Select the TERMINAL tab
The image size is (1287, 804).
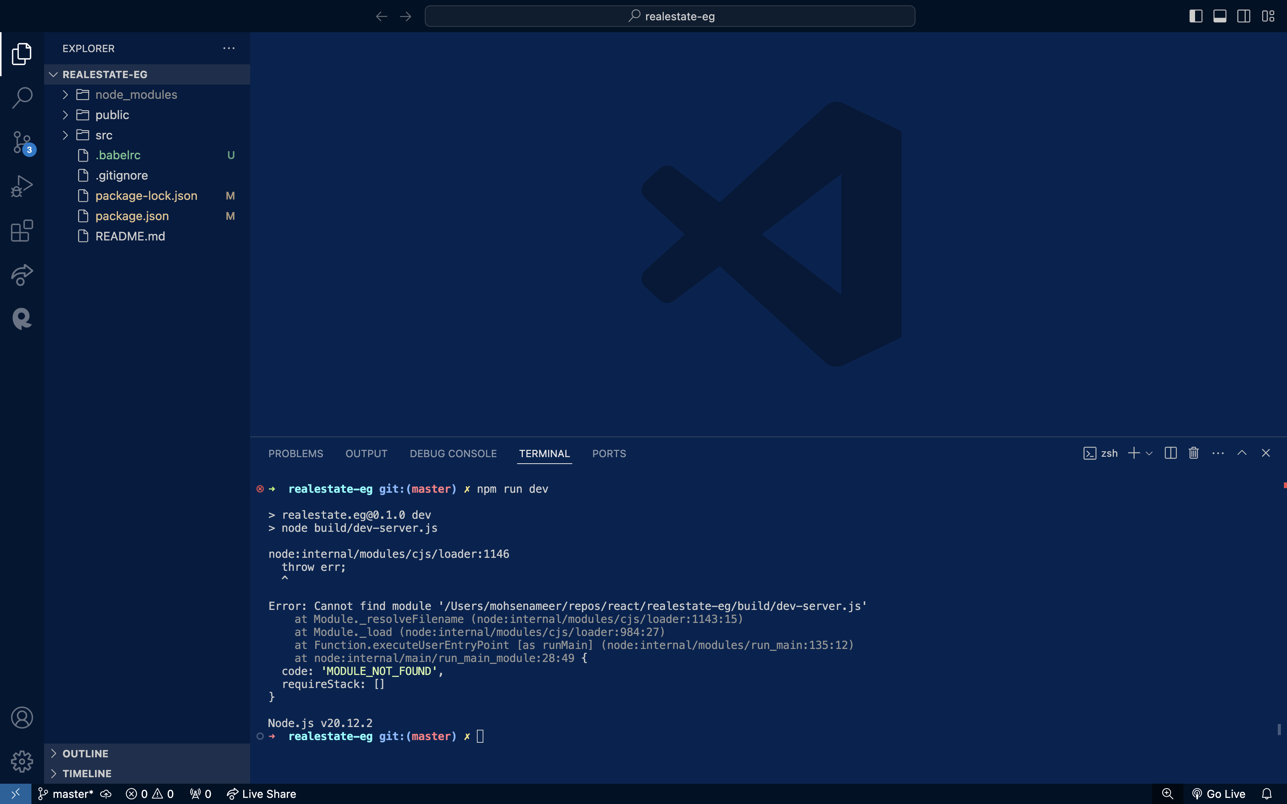[545, 454]
